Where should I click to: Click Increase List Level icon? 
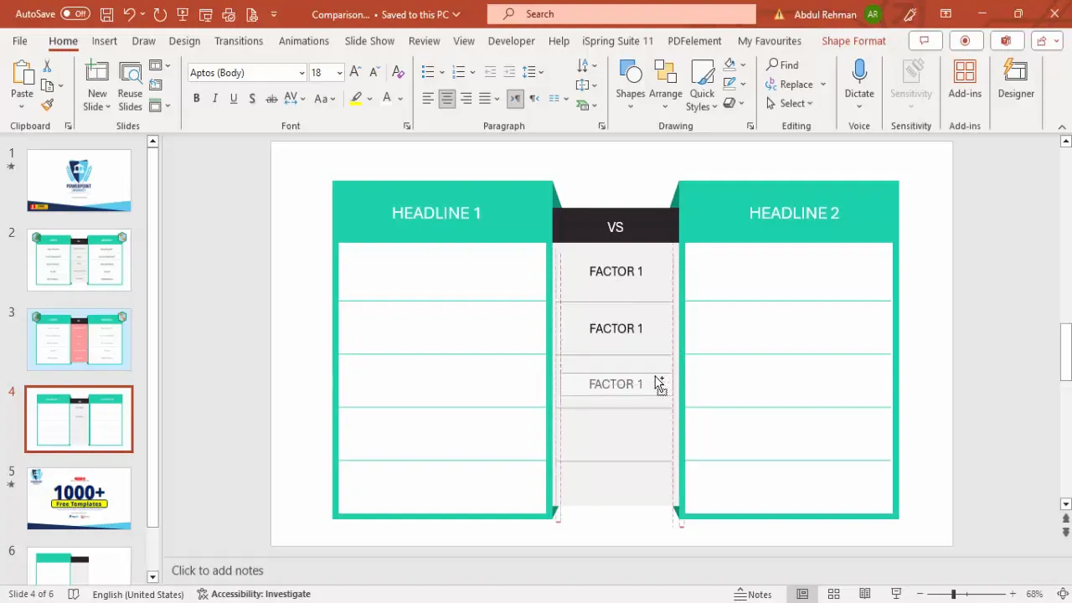[x=509, y=72]
